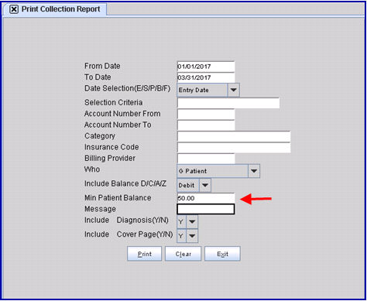Click the Print button
The height and width of the screenshot is (301, 367).
(x=145, y=254)
